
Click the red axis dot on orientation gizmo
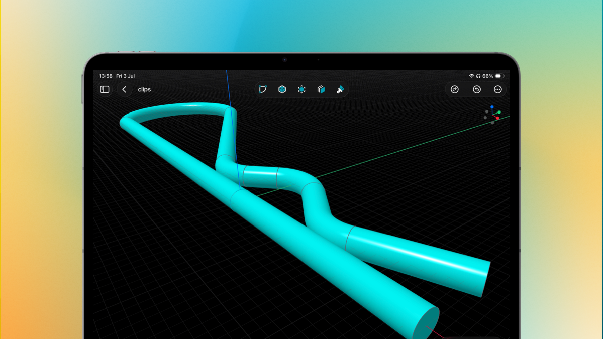(497, 118)
